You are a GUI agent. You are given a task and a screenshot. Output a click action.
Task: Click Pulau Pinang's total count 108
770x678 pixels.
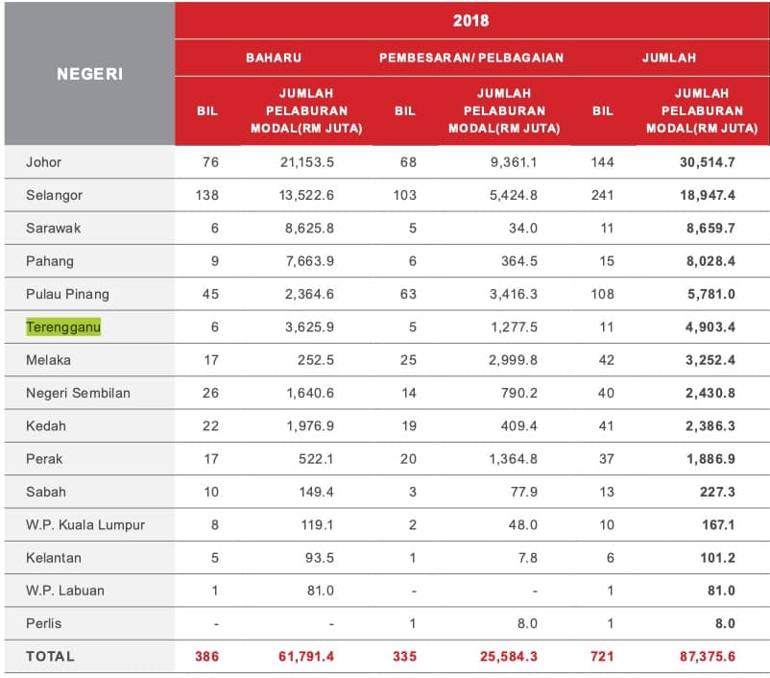point(602,294)
